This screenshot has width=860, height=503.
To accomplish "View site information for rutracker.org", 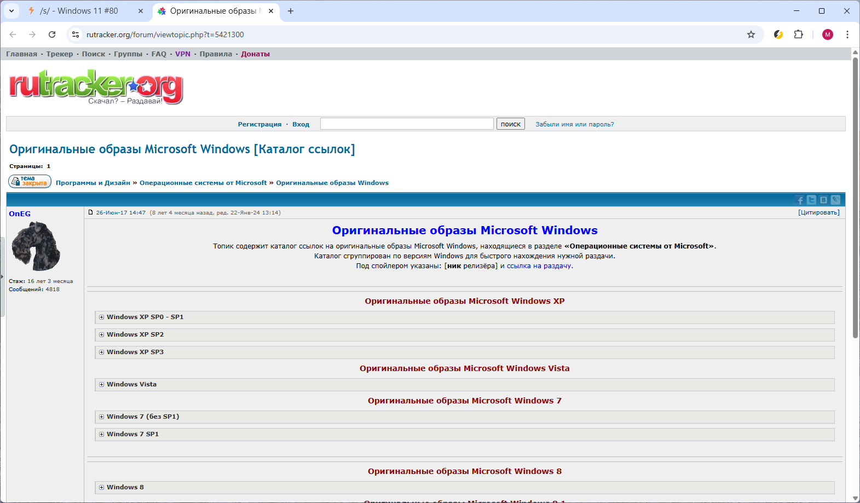I will coord(76,34).
